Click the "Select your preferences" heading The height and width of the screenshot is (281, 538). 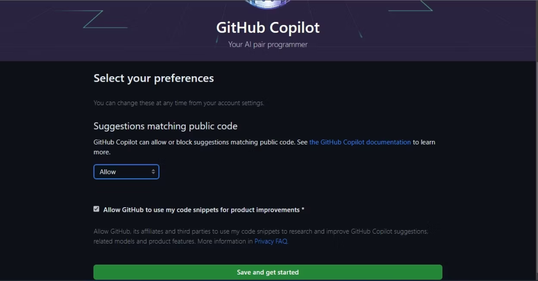pos(153,78)
